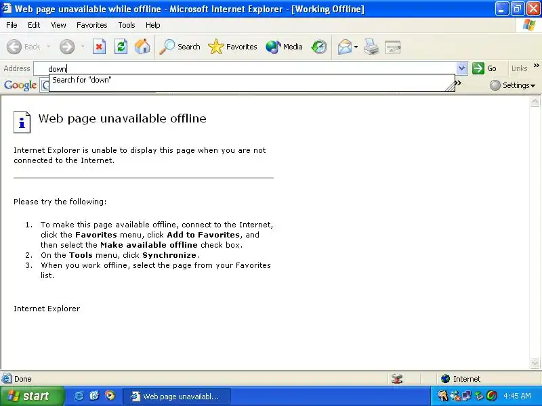Viewport: 542px width, 406px height.
Task: Launch Internet Explorer from Quick Launch
Action: (79, 396)
